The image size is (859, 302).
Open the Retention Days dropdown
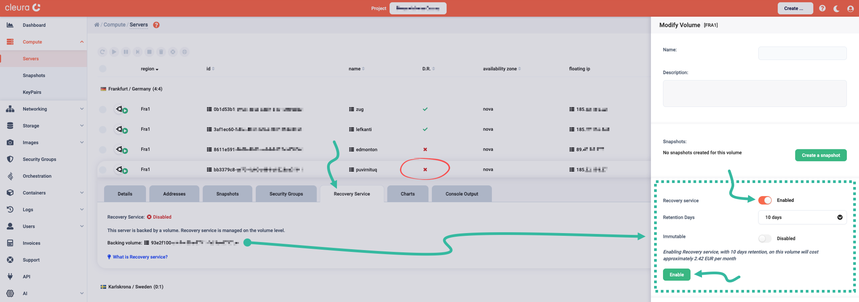tap(802, 217)
